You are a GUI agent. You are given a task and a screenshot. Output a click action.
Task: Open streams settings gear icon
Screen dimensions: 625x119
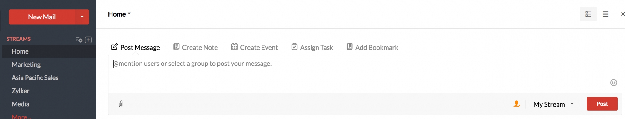coord(79,40)
